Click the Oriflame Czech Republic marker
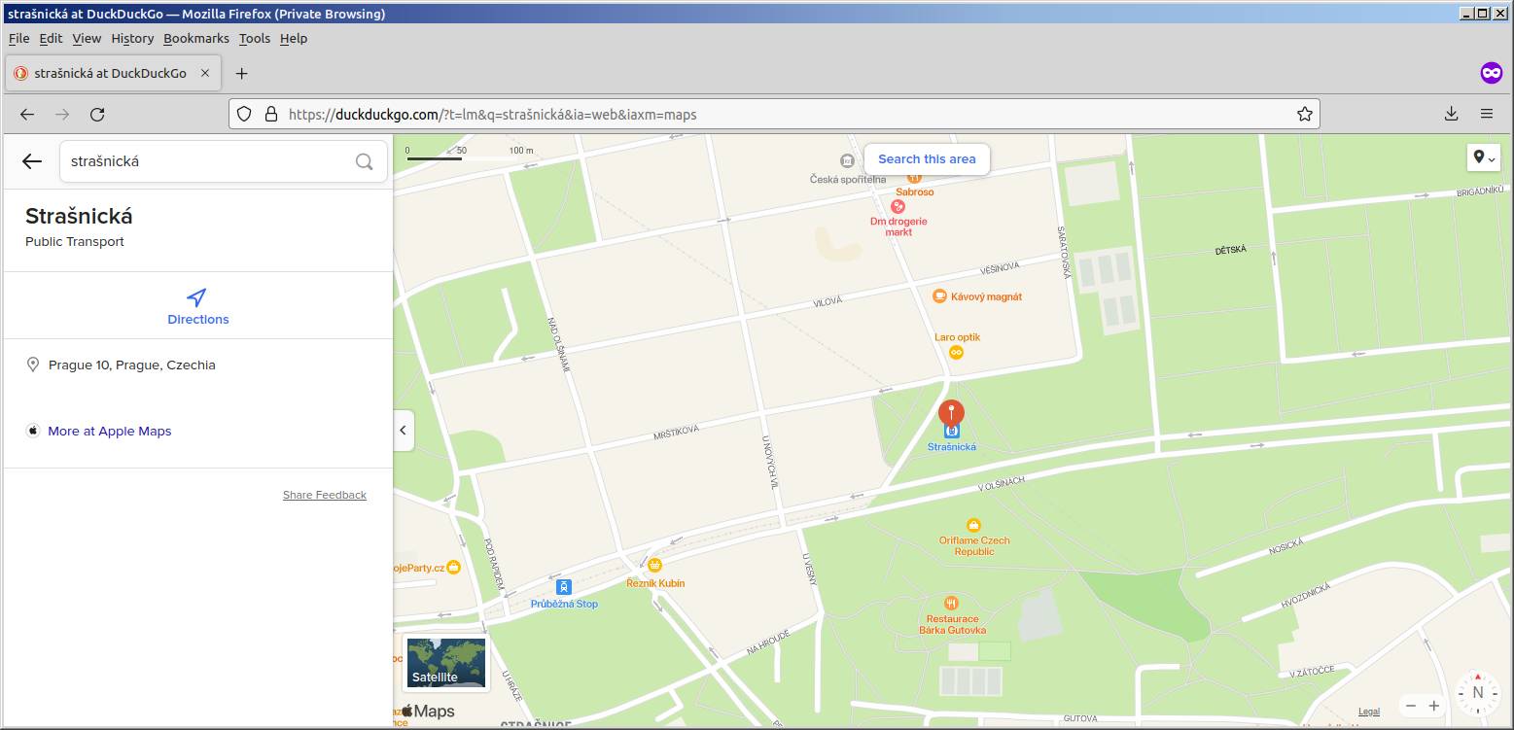 973,526
